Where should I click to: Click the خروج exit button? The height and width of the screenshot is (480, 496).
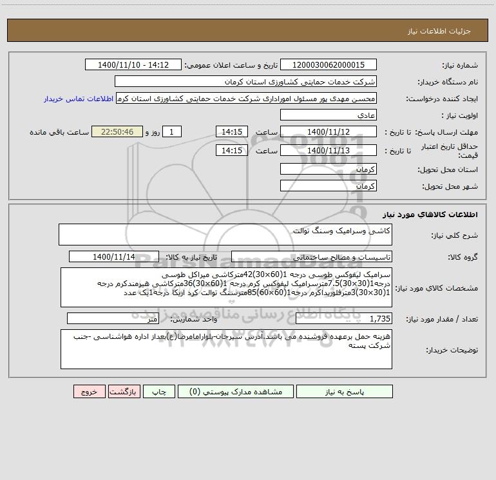pyautogui.click(x=89, y=392)
